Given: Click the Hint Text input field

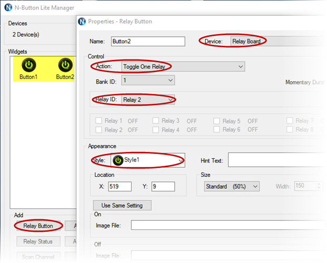Looking at the screenshot, I should pyautogui.click(x=278, y=160).
